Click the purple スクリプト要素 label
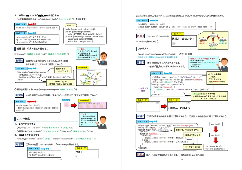 (143, 90)
